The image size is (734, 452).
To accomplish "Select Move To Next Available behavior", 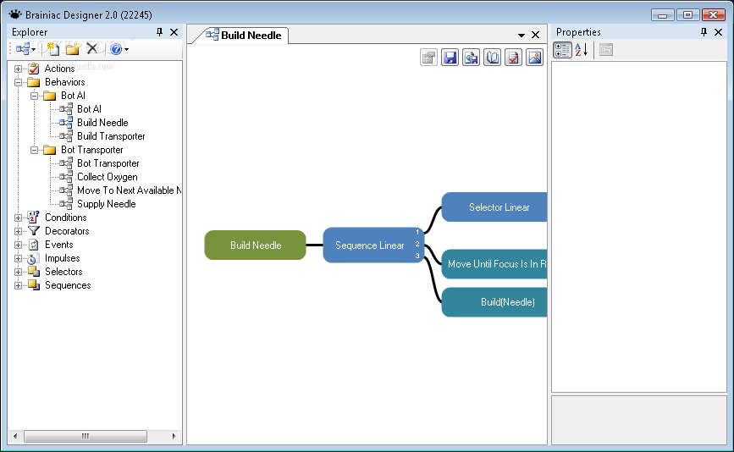I will tap(129, 190).
